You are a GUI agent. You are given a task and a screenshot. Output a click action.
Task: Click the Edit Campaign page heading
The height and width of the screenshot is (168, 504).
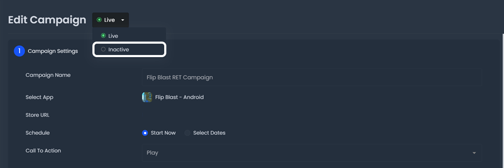click(x=47, y=20)
